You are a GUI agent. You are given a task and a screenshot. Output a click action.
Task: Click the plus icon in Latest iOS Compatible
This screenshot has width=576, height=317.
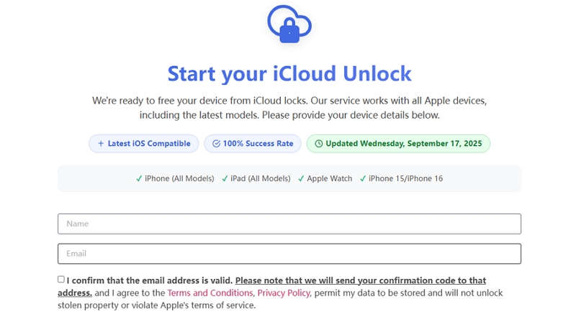(101, 144)
